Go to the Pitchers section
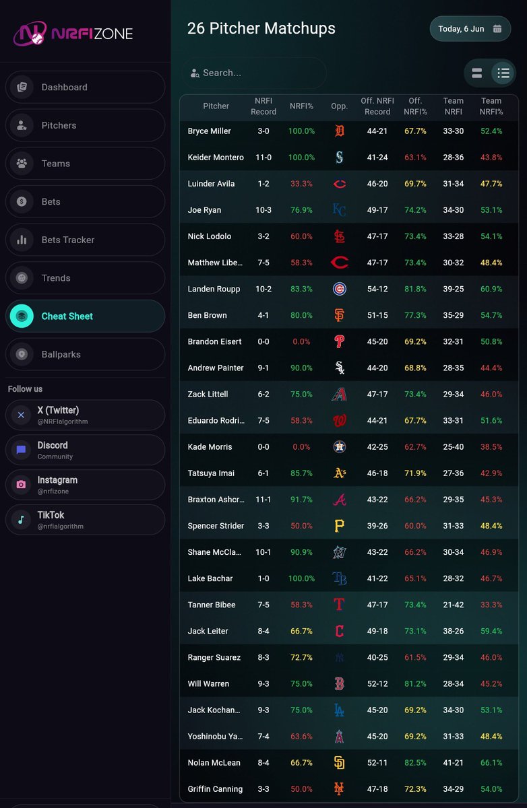This screenshot has height=808, width=527. (x=85, y=125)
